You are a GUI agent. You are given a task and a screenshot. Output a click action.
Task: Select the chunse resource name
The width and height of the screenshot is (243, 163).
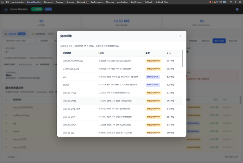(x=66, y=85)
